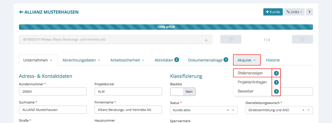Click the Kundennummer input field

[53, 92]
